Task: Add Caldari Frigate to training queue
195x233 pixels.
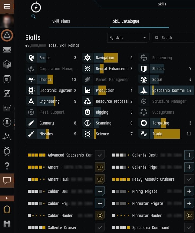Action: point(100,203)
